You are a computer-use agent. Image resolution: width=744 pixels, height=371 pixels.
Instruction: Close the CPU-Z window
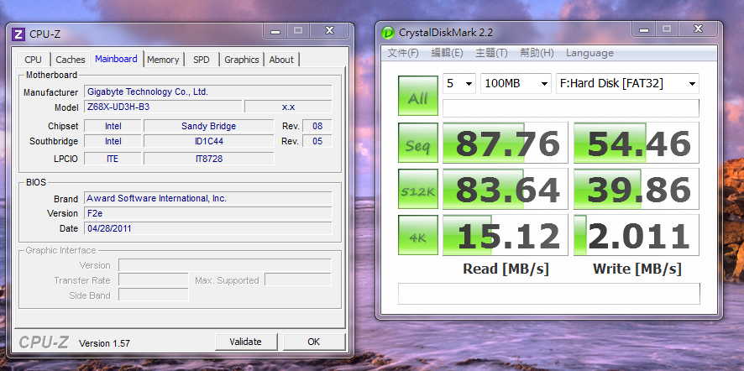point(329,31)
